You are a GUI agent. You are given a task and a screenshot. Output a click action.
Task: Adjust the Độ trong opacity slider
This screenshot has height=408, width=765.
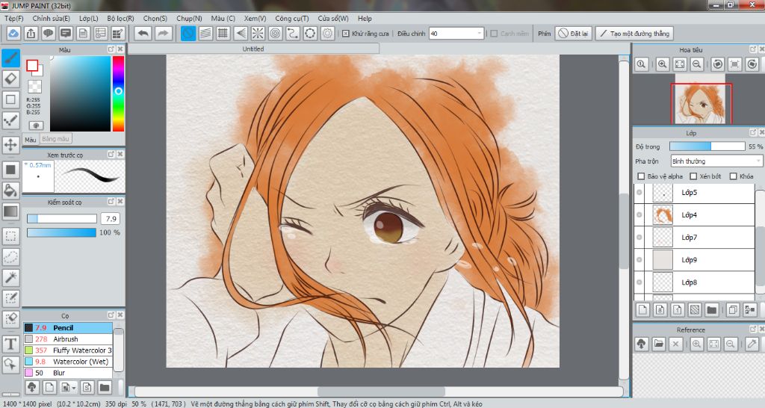click(707, 146)
